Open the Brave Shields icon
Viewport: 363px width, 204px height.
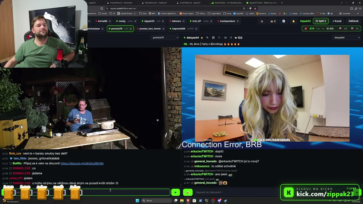(250, 8)
